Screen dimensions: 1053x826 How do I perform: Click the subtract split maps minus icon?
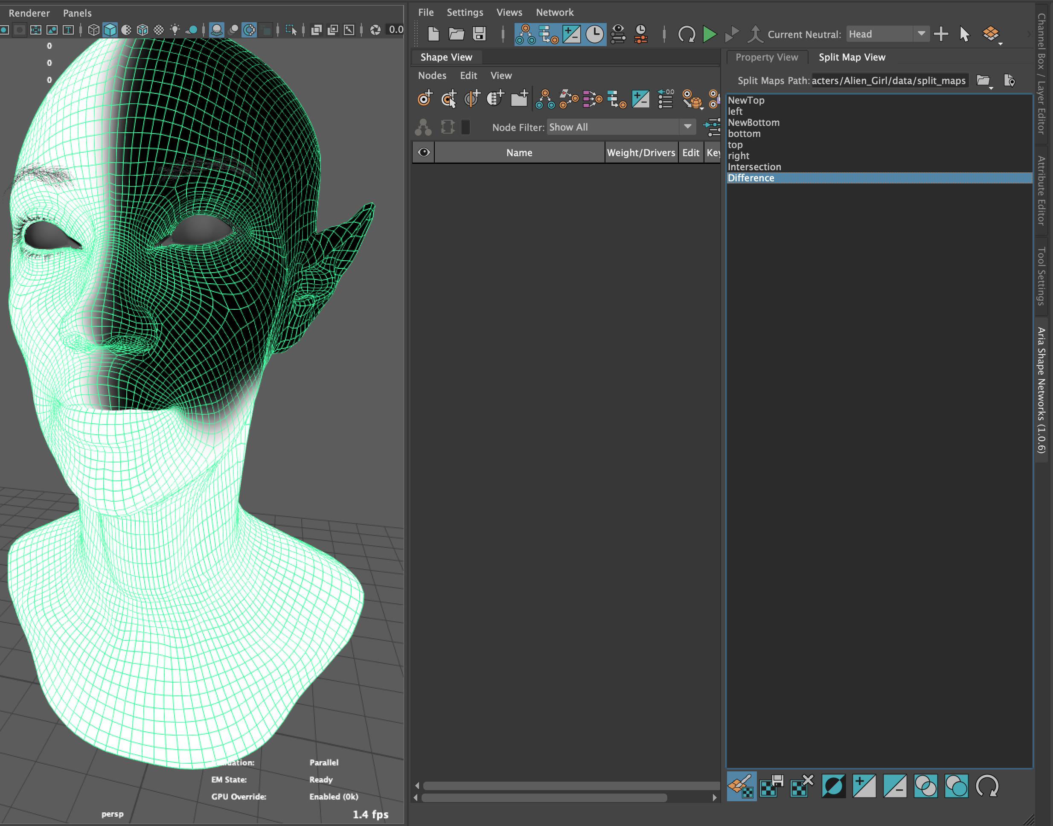tap(895, 786)
